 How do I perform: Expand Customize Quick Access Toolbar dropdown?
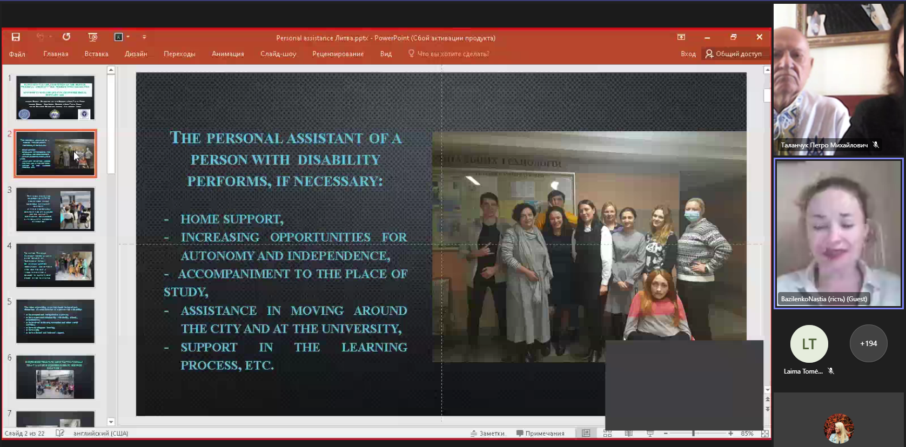(x=144, y=37)
